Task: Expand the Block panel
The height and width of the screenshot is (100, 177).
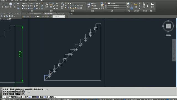Action: coord(93,11)
